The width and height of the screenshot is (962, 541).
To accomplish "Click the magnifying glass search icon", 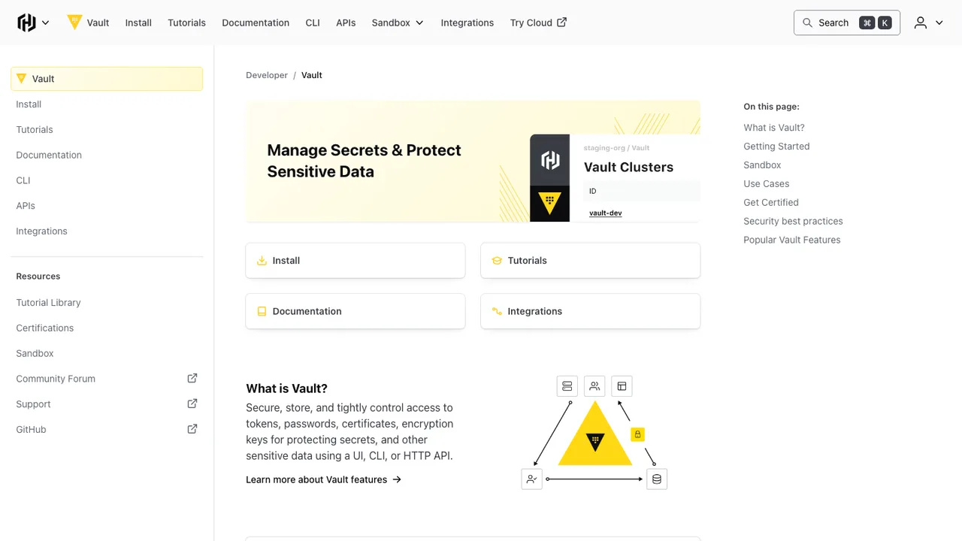I will [808, 23].
